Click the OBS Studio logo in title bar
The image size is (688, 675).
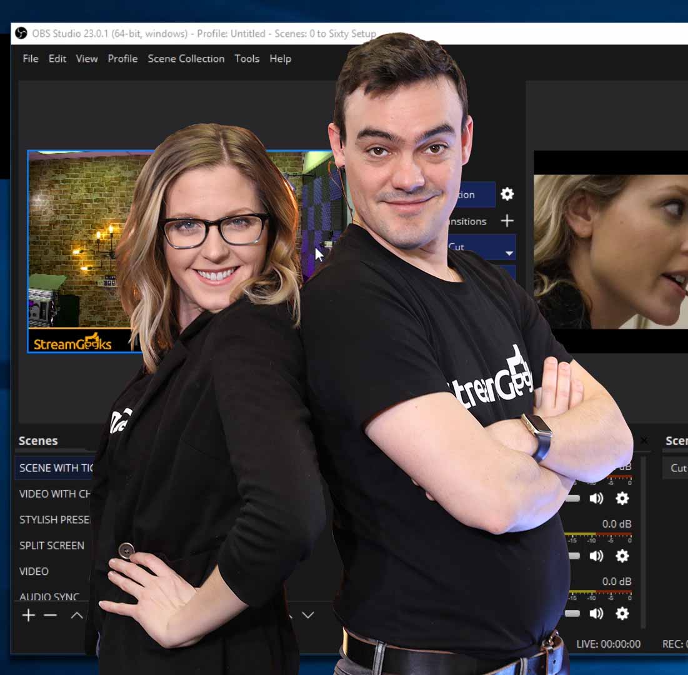click(21, 33)
